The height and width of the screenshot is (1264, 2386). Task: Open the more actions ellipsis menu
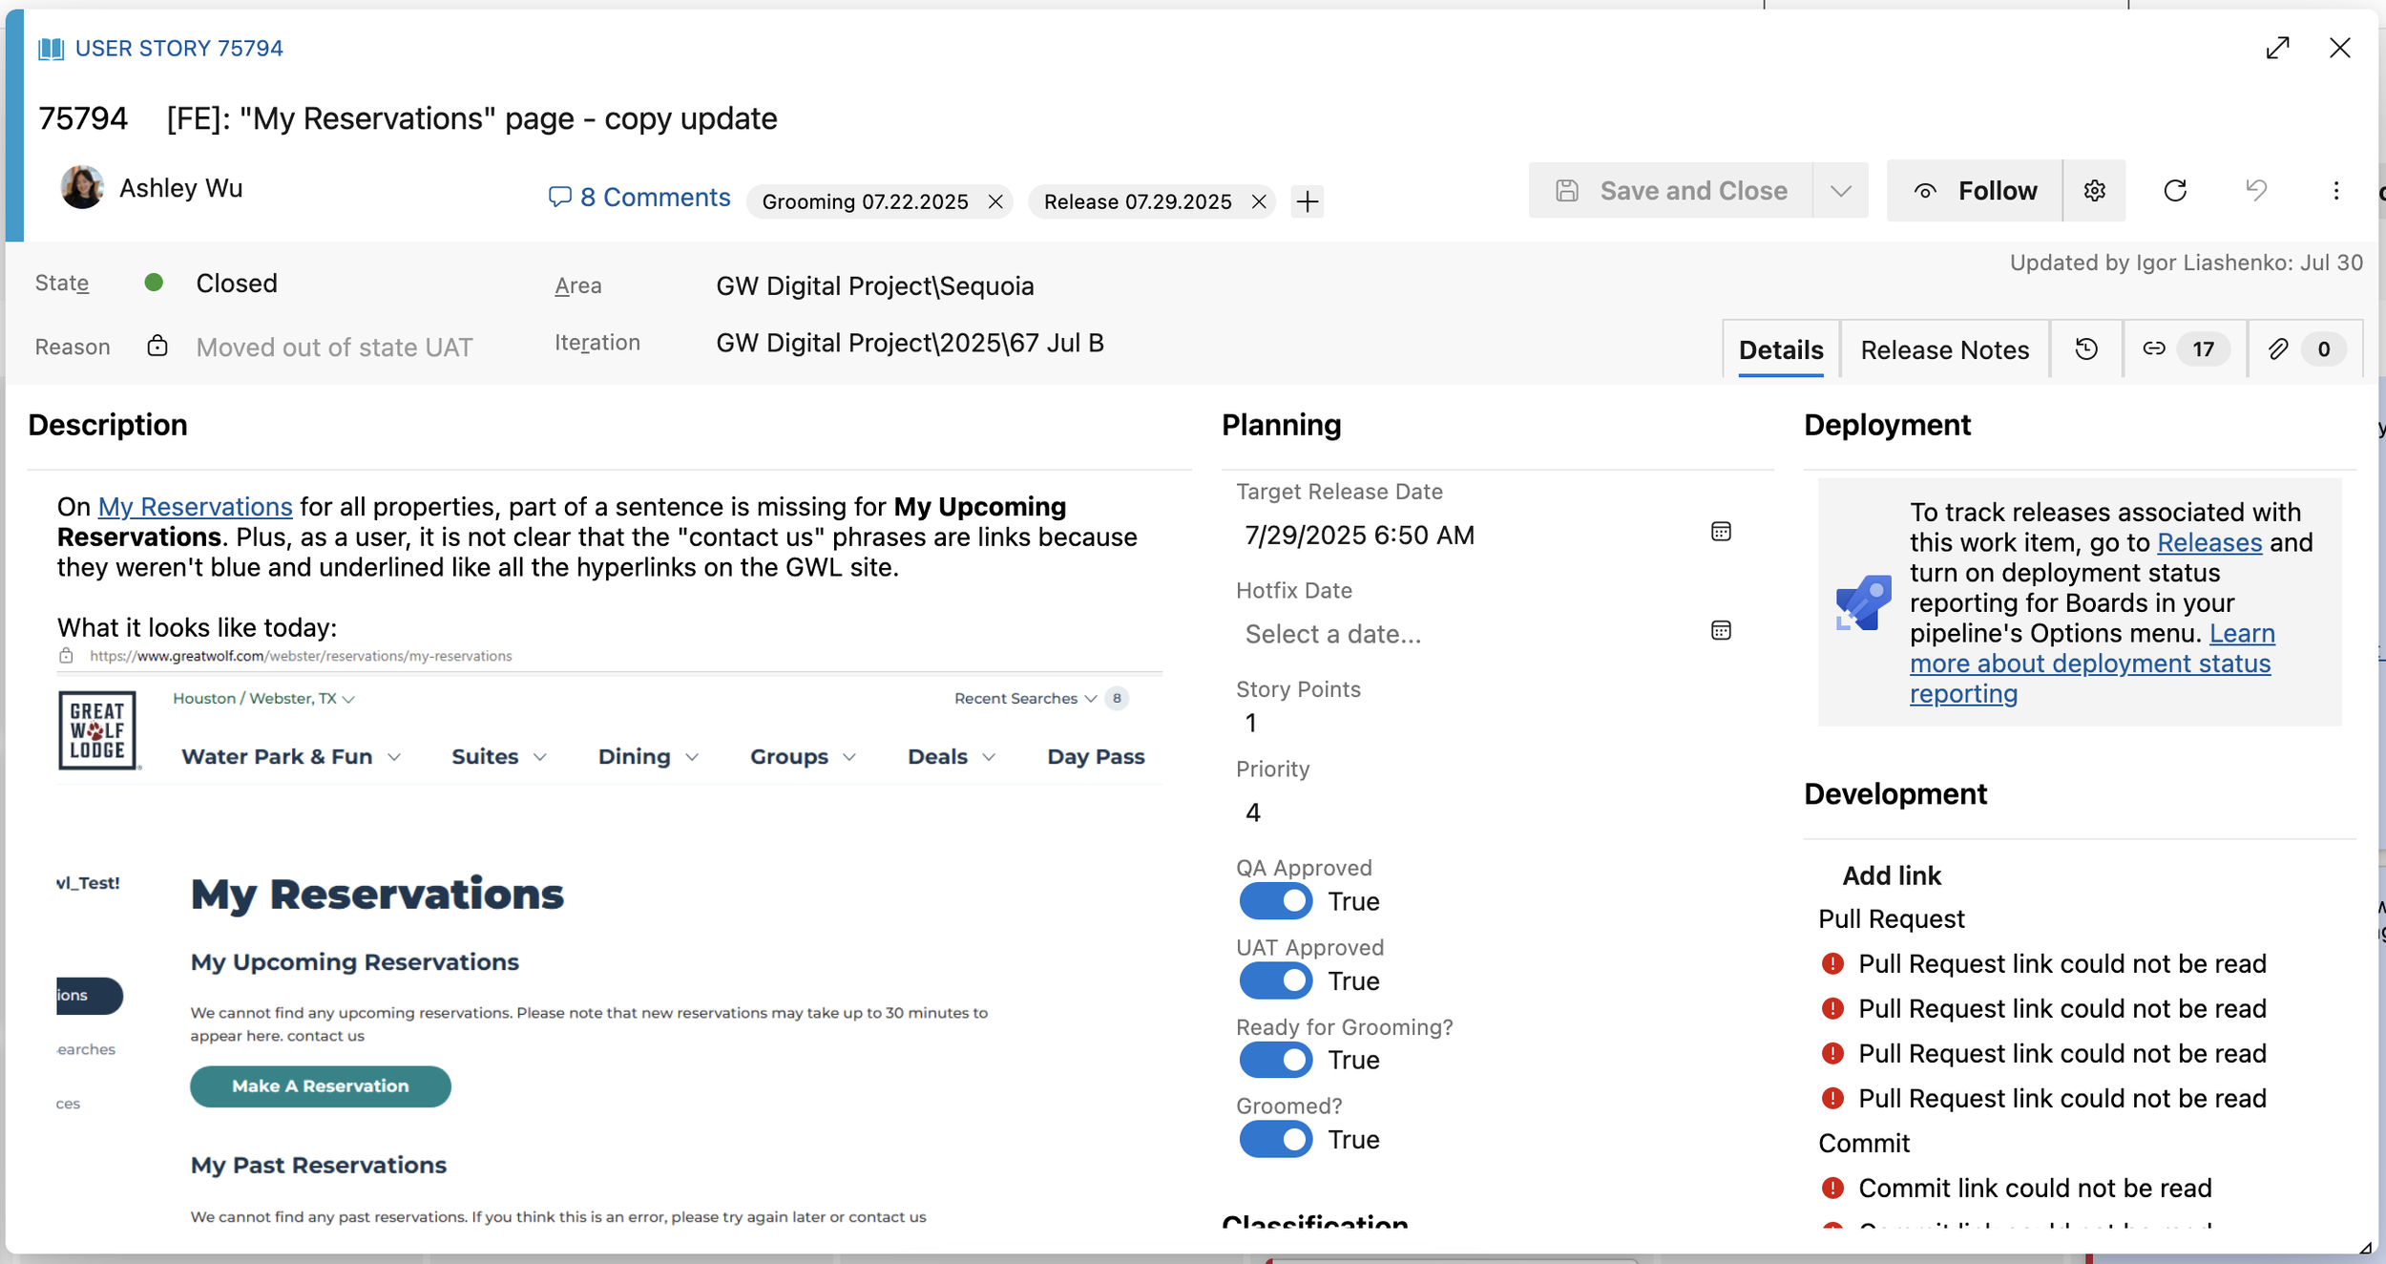[2335, 191]
